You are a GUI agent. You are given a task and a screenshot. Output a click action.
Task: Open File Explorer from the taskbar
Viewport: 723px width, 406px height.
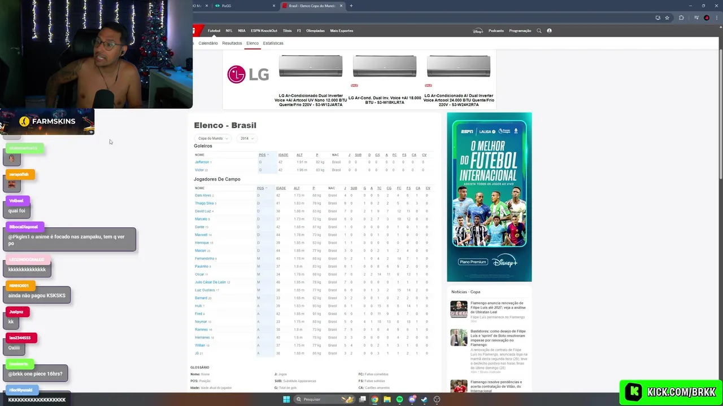(x=387, y=399)
